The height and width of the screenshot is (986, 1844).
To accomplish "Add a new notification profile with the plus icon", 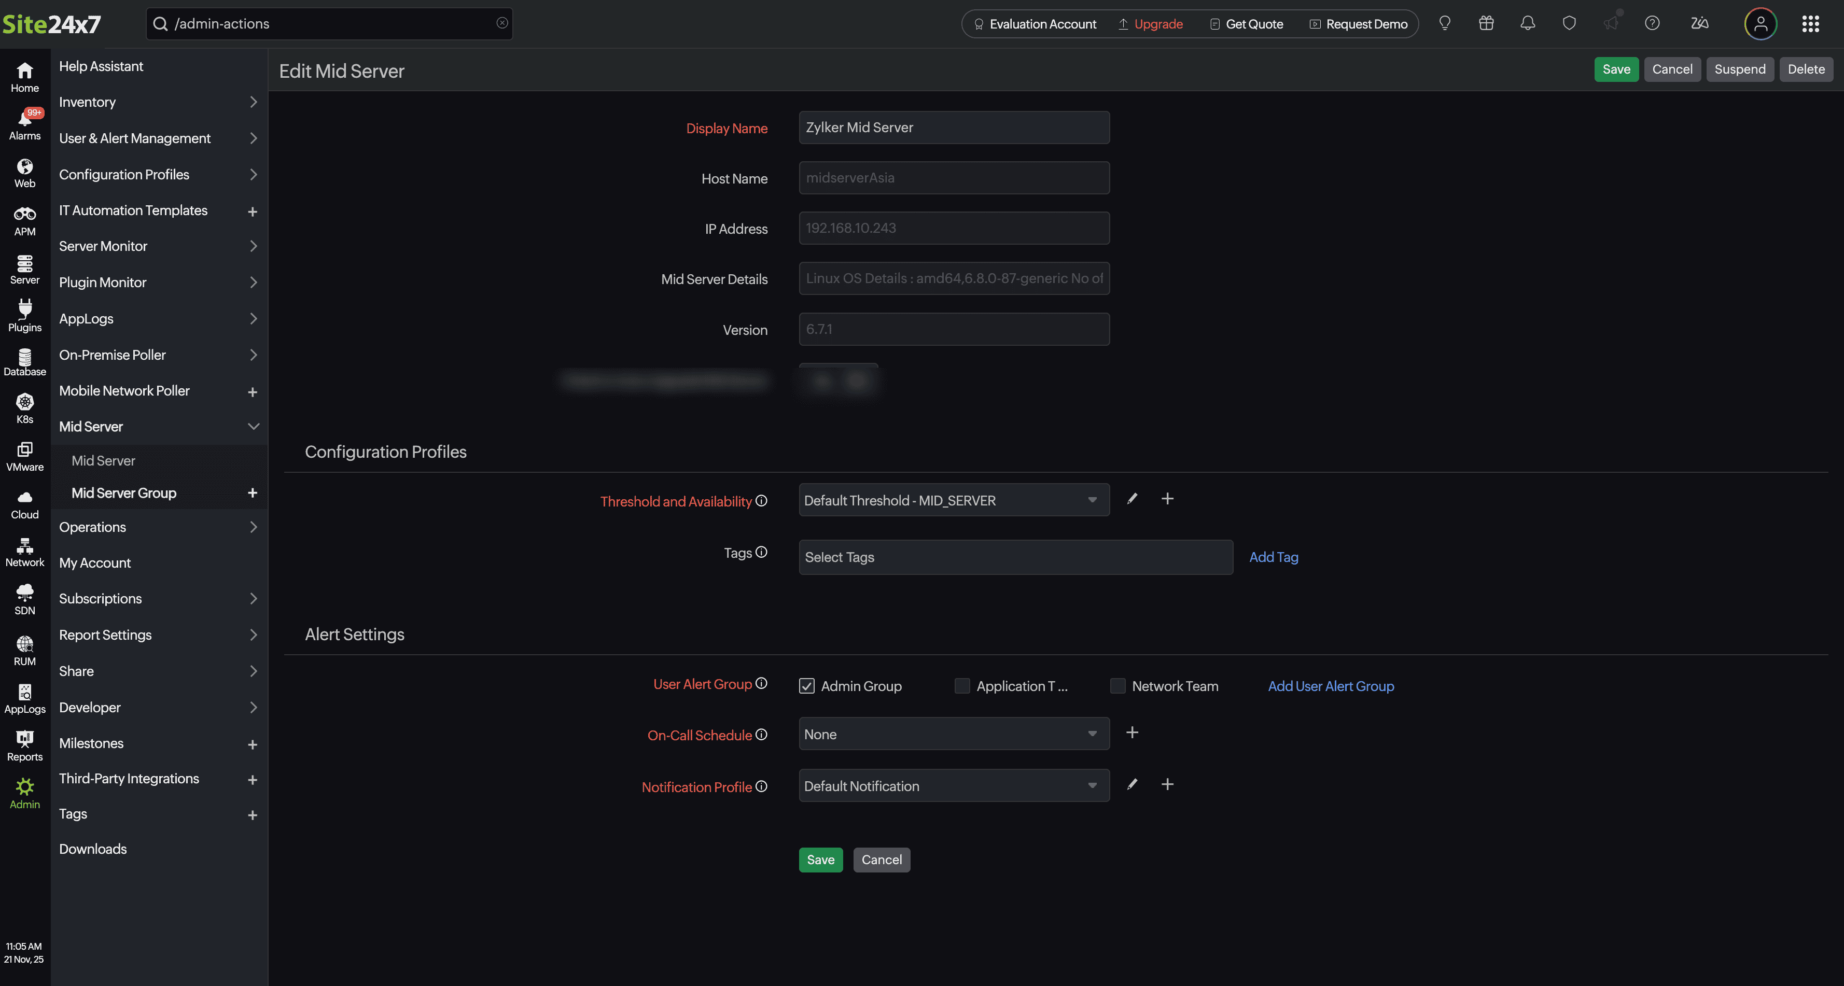I will [1167, 784].
